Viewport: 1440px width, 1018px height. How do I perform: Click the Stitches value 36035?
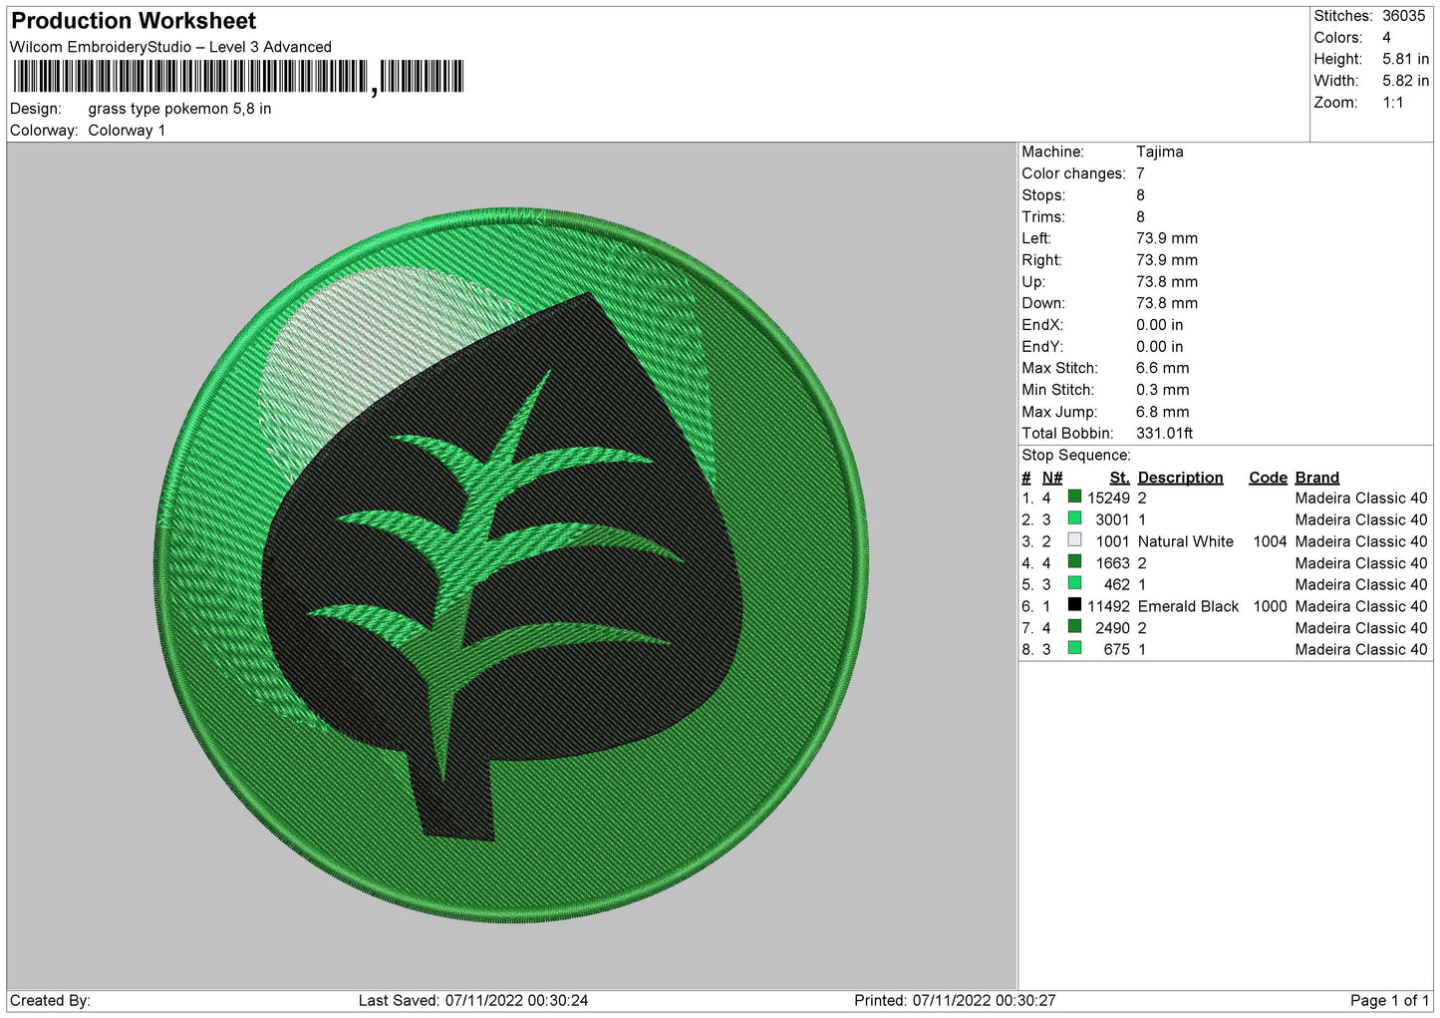pyautogui.click(x=1404, y=16)
